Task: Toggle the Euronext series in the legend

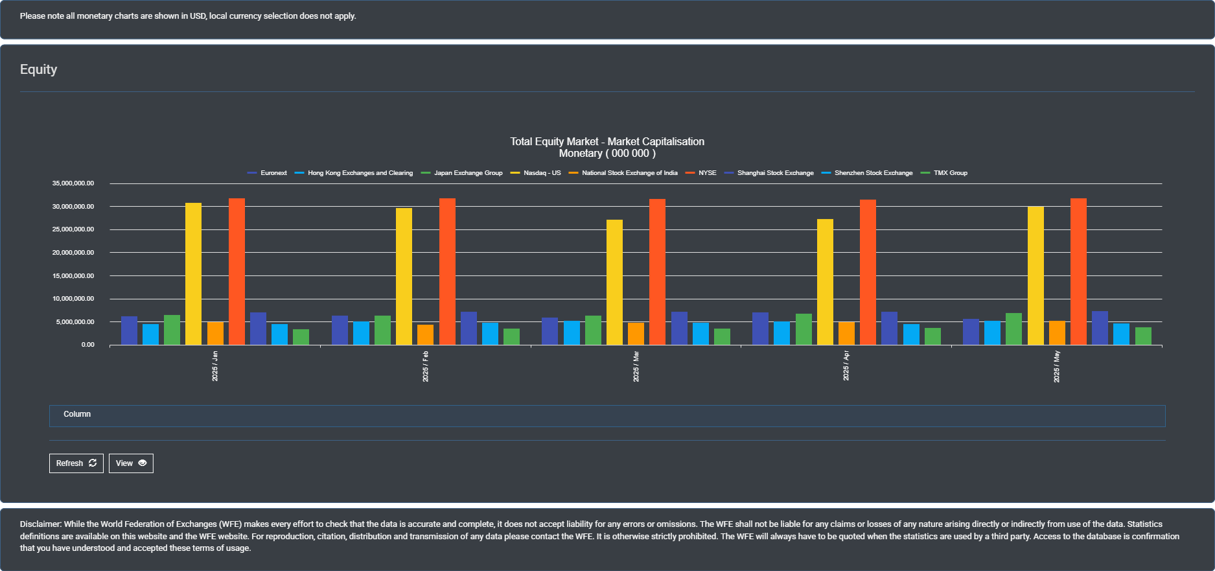Action: 273,173
